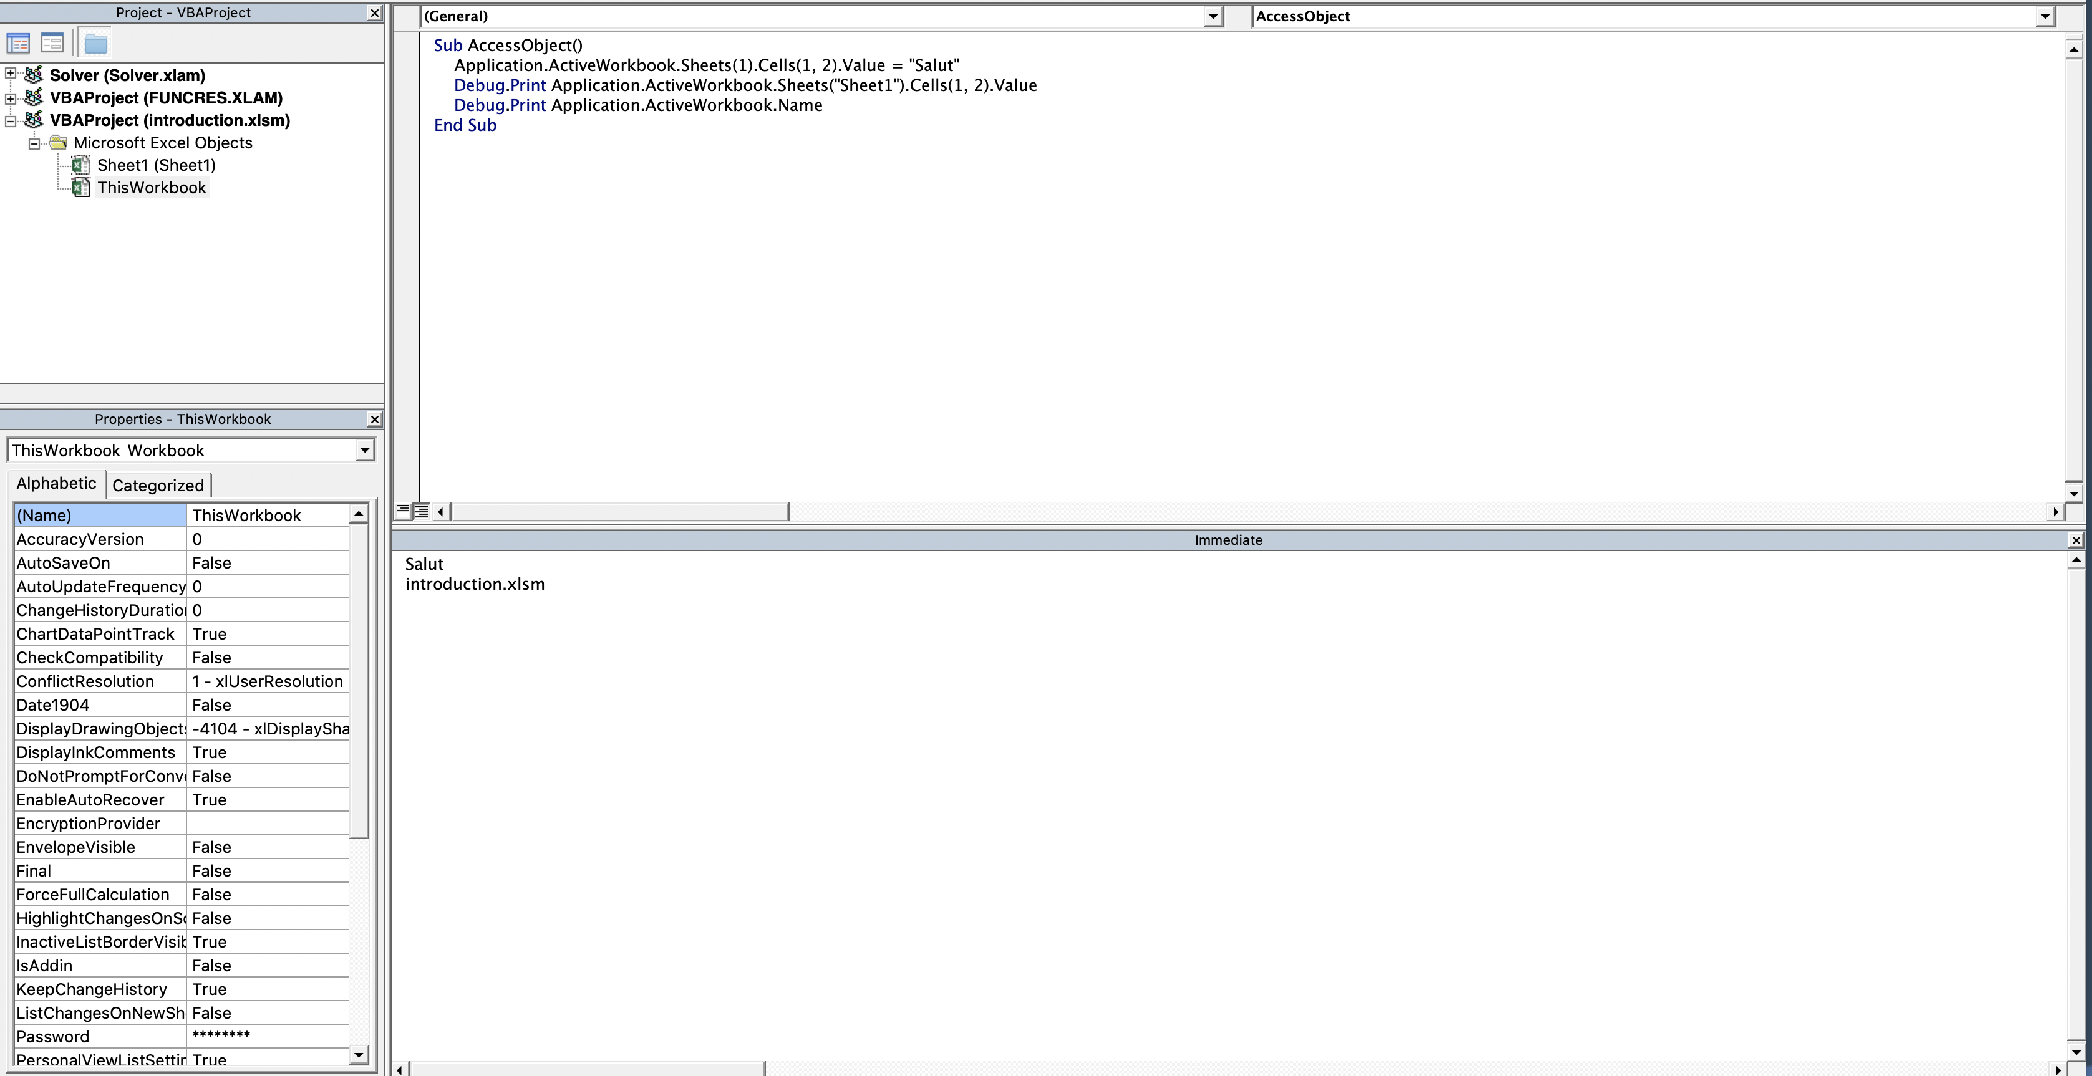Click the Date1904 property value field
This screenshot has width=2092, height=1076.
(268, 705)
